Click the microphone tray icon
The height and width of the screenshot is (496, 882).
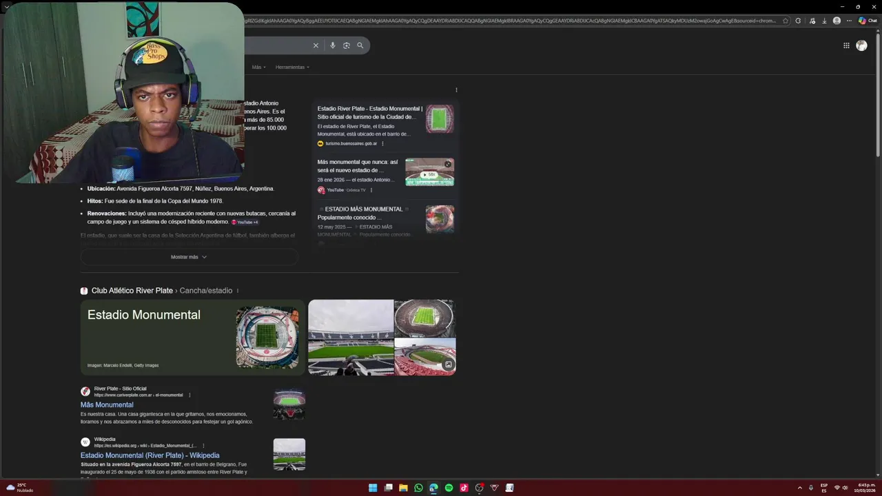(811, 488)
